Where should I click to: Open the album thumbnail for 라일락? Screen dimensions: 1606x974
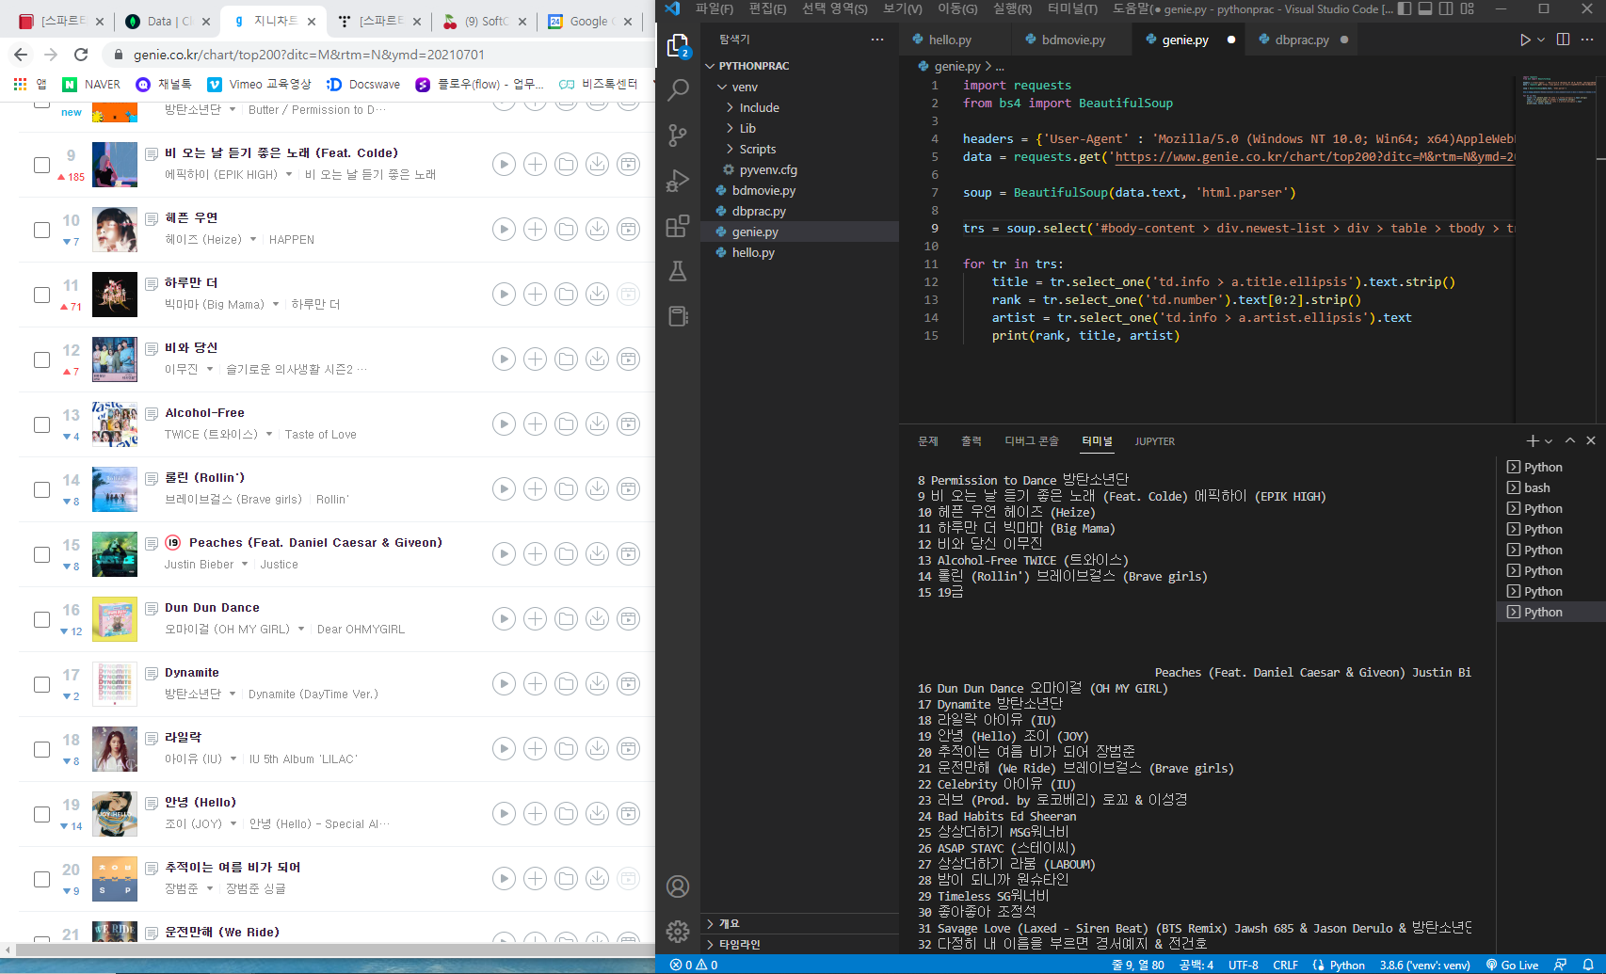(115, 749)
